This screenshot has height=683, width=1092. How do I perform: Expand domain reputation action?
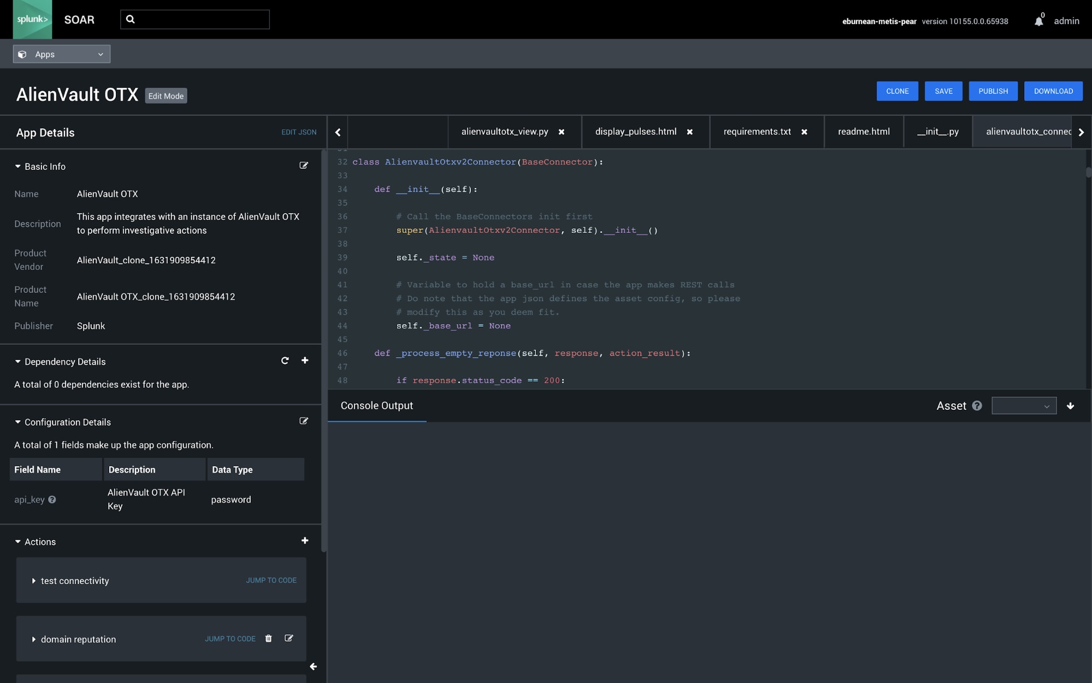point(34,639)
